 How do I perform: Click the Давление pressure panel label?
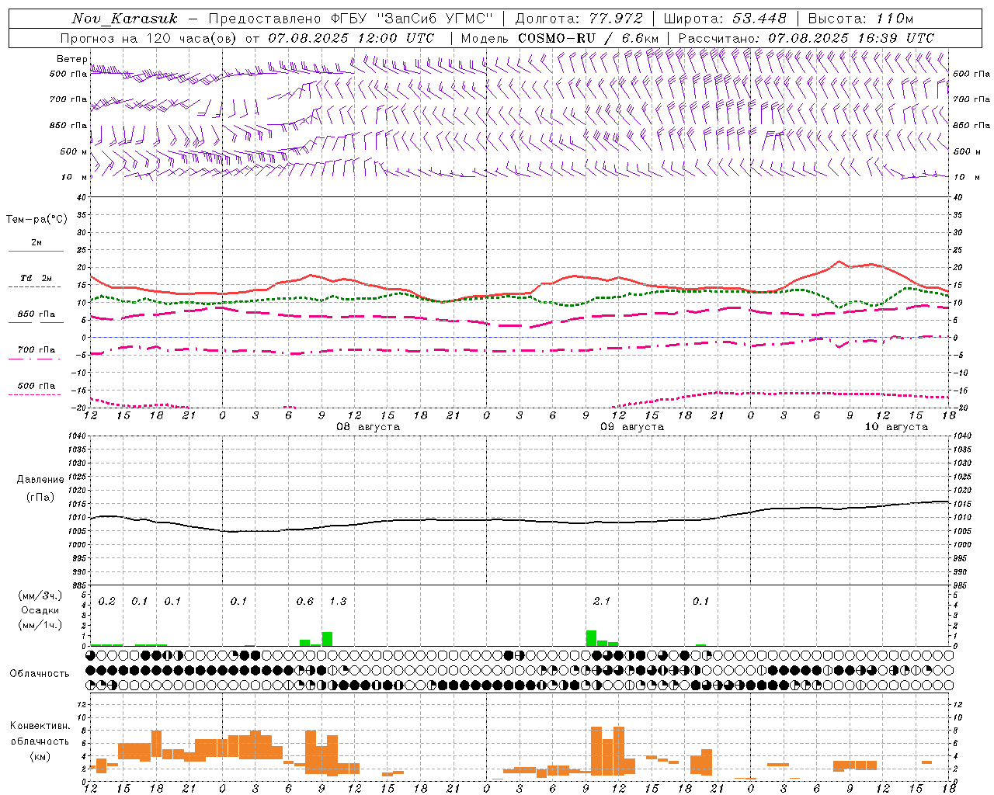(40, 480)
